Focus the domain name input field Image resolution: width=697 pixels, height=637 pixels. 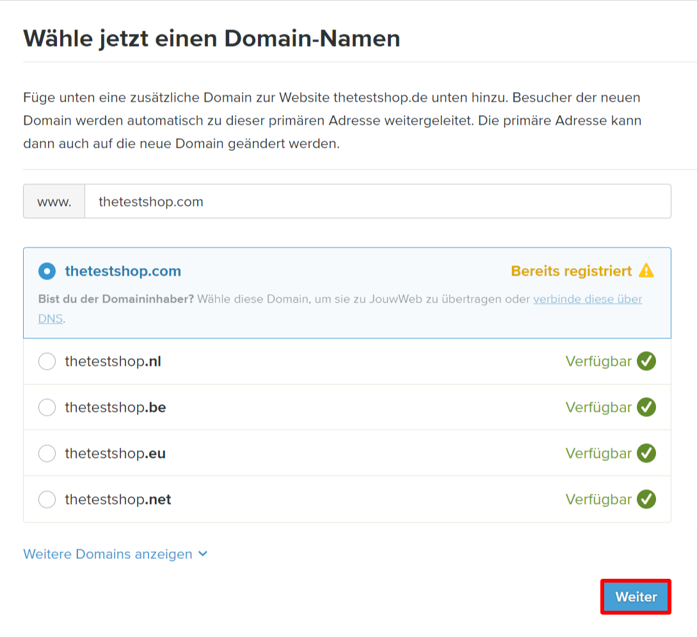[378, 201]
